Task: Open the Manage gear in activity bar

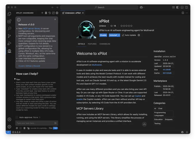Action: pyautogui.click(x=10, y=127)
